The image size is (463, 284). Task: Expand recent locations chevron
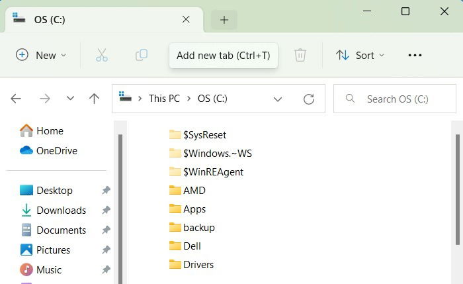[x=70, y=98]
